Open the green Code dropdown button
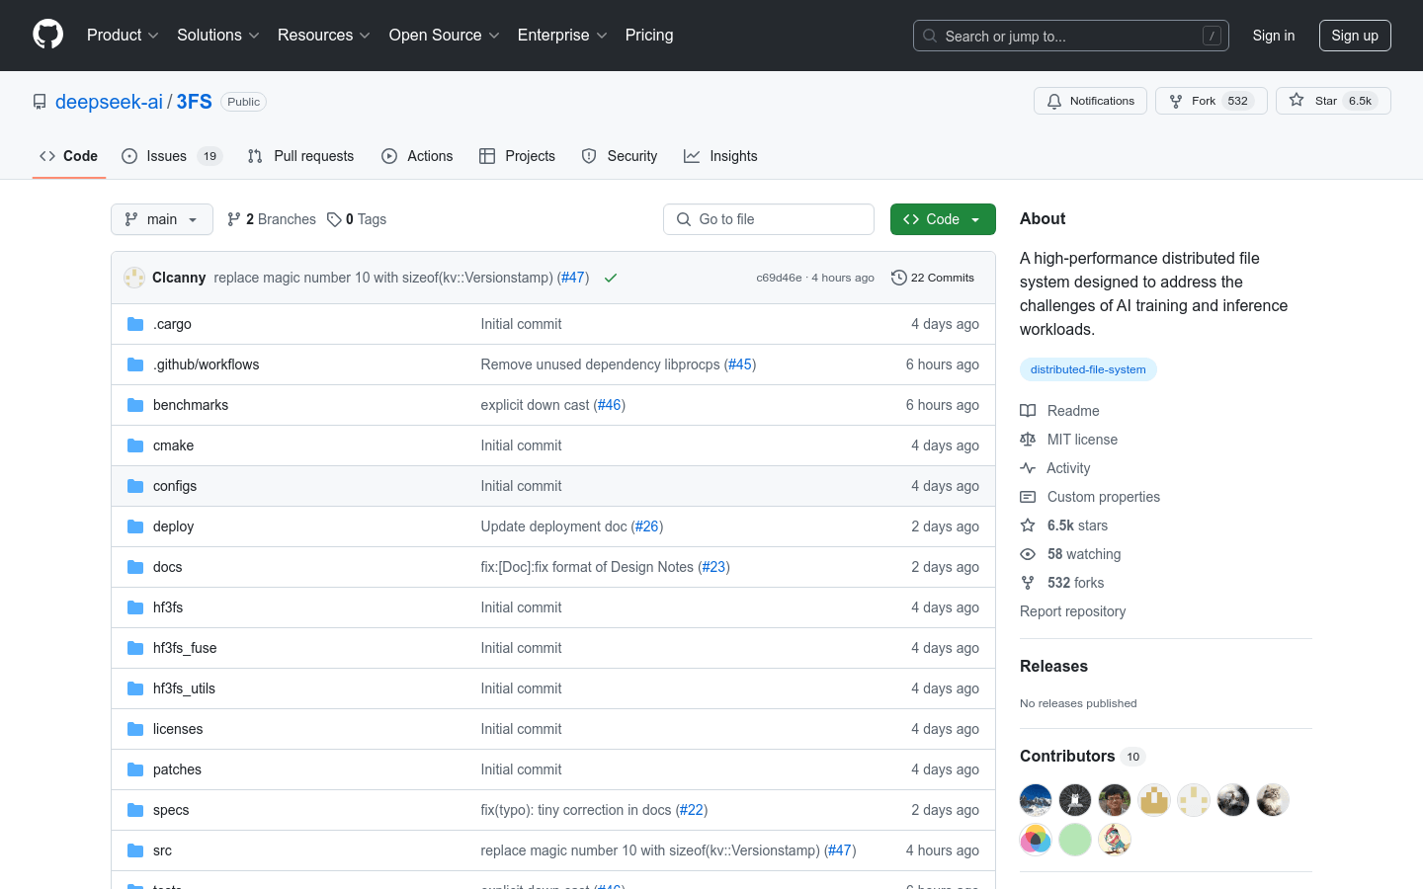The width and height of the screenshot is (1423, 889). [943, 219]
